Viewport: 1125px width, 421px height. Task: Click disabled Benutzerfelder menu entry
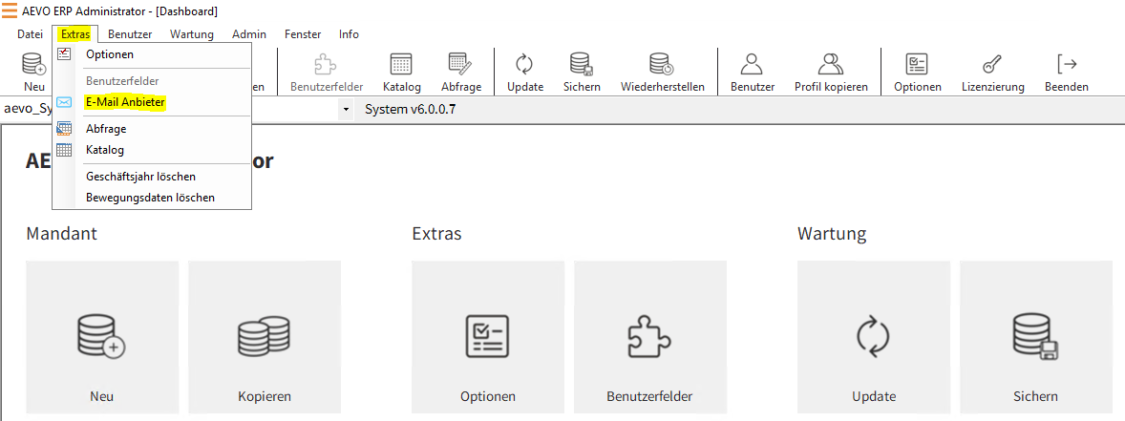click(152, 81)
